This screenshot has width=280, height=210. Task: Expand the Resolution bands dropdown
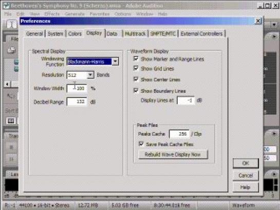[90, 75]
